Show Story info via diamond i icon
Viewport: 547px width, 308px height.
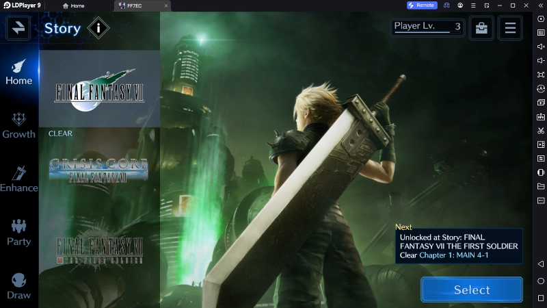coord(98,28)
